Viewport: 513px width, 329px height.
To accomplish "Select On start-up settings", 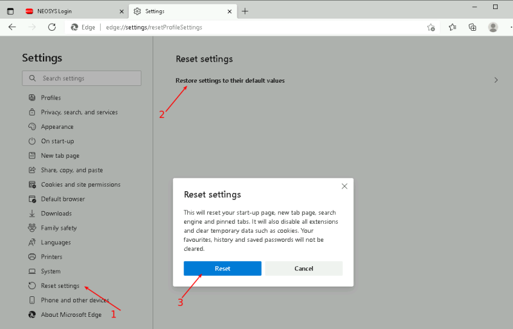I will point(58,141).
